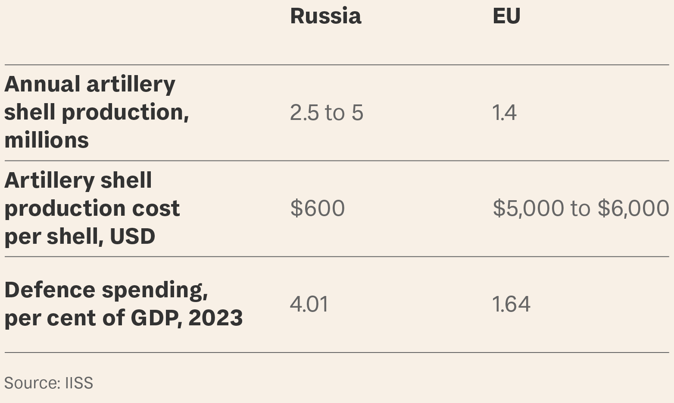The width and height of the screenshot is (674, 403).
Task: Click the $6,000 figure in EU column
Action: tap(633, 208)
